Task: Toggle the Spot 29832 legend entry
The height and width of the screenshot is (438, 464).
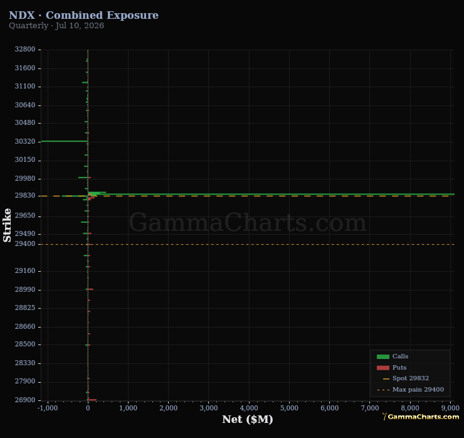Action: click(411, 378)
